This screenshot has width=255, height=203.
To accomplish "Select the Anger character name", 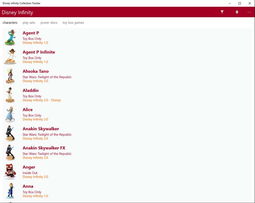I will pos(29,167).
